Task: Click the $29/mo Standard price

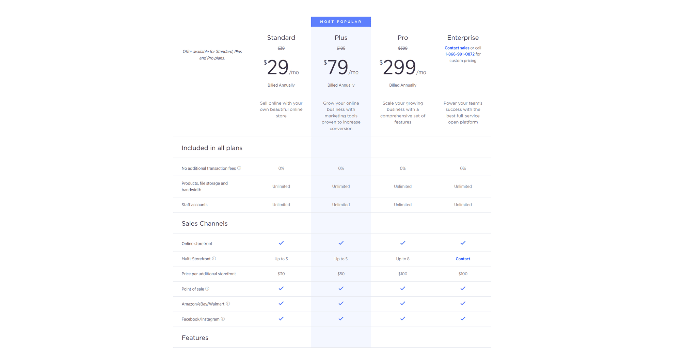Action: tap(281, 67)
